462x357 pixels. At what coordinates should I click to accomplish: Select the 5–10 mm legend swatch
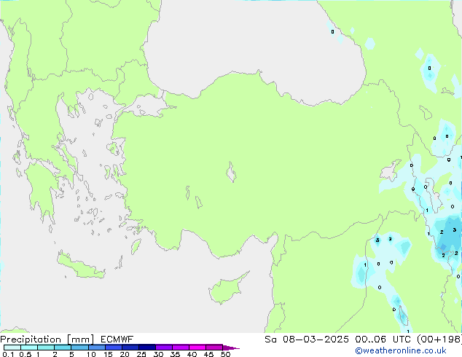(79, 348)
